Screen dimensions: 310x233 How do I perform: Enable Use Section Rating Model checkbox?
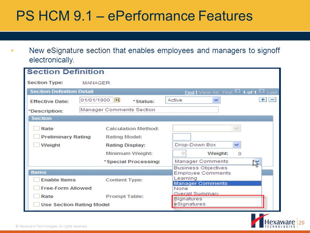click(x=36, y=204)
